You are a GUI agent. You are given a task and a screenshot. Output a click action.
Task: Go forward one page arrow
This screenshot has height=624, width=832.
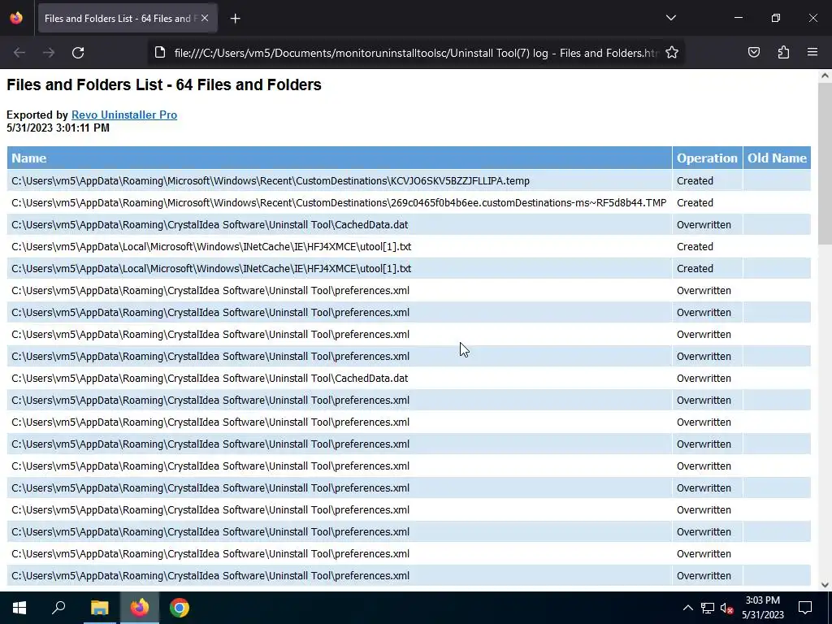pos(48,53)
